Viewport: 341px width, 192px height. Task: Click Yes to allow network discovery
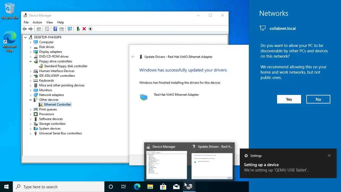pos(289,99)
